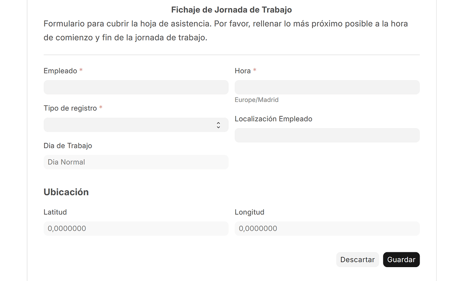Image resolution: width=451 pixels, height=281 pixels.
Task: Click the Hora input field
Action: (327, 87)
